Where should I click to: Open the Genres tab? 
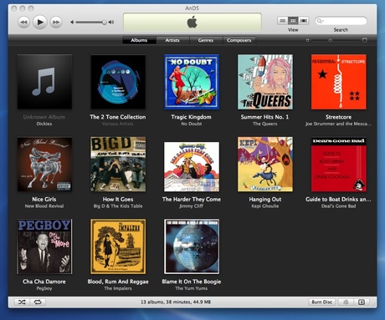coord(206,40)
